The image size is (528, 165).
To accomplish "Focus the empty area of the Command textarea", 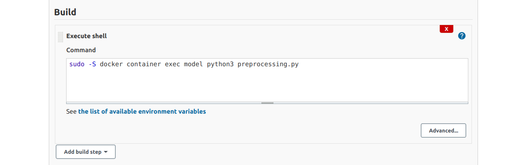I will point(267,85).
